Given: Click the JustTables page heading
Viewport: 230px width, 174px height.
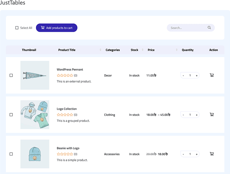Looking at the screenshot, I should [x=12, y=3].
